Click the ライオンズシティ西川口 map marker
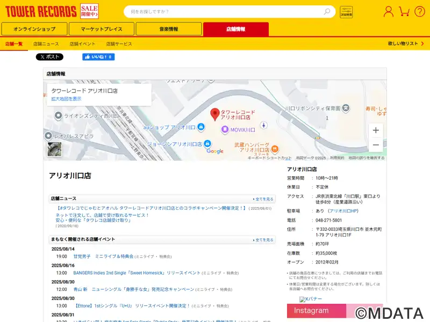This screenshot has width=430, height=322. (x=58, y=116)
